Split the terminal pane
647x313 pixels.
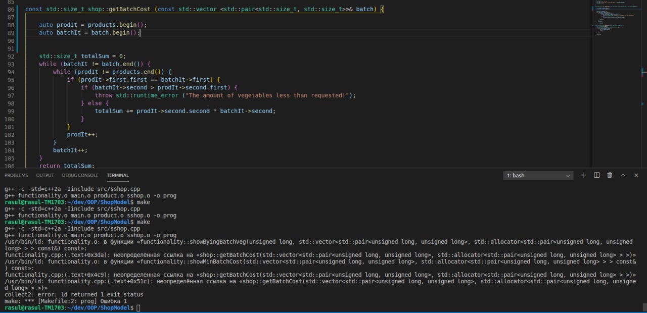pos(596,175)
